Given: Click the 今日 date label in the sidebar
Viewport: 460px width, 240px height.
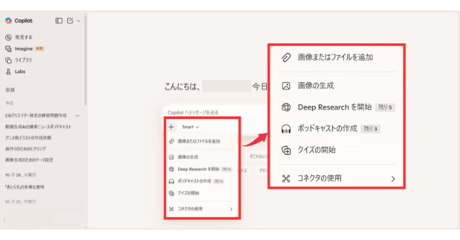Looking at the screenshot, I should click(x=9, y=103).
